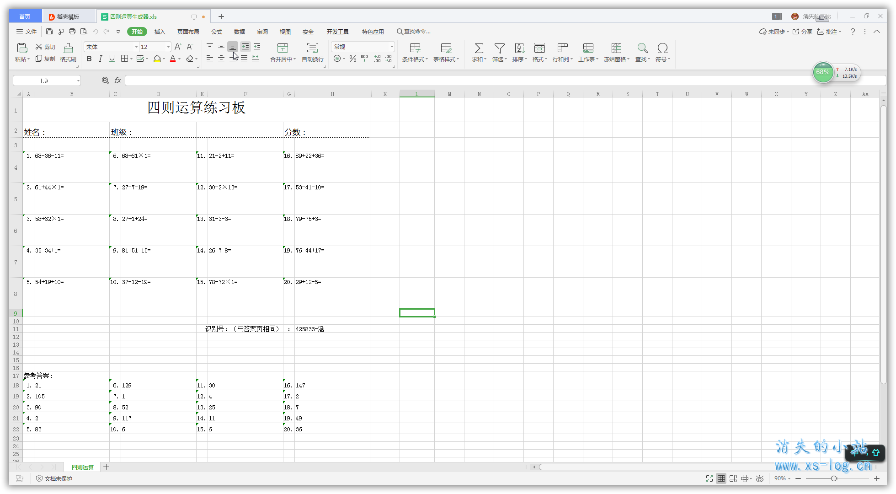The width and height of the screenshot is (896, 494).
Task: Click the Find (查找) magnifier icon
Action: click(642, 48)
